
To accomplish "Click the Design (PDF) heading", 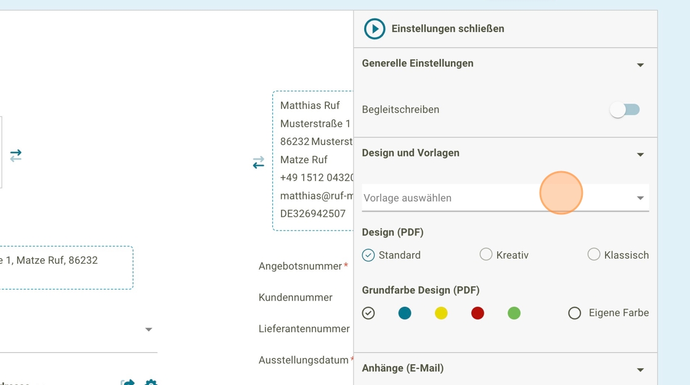I will tap(392, 232).
